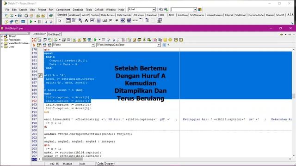
Task: Click the Modified status bar entry
Action: click(x=68, y=164)
